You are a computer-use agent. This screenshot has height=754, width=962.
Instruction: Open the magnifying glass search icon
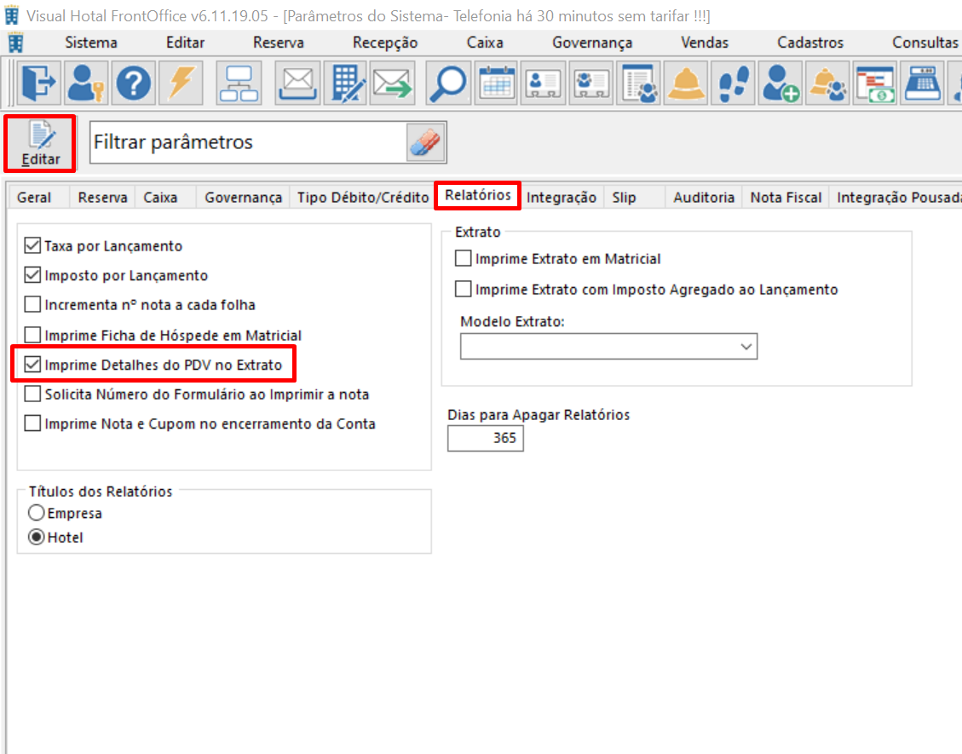point(448,83)
